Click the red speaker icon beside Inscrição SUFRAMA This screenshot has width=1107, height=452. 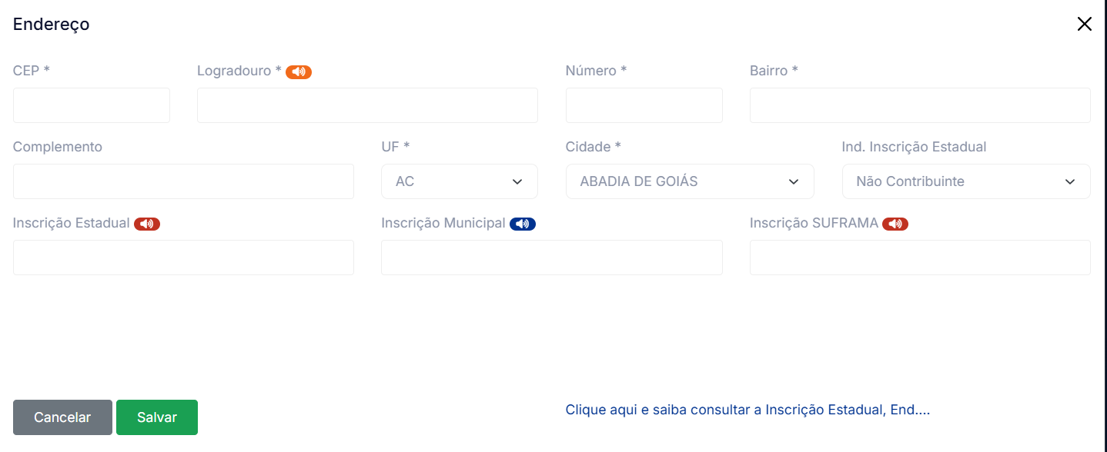click(895, 224)
